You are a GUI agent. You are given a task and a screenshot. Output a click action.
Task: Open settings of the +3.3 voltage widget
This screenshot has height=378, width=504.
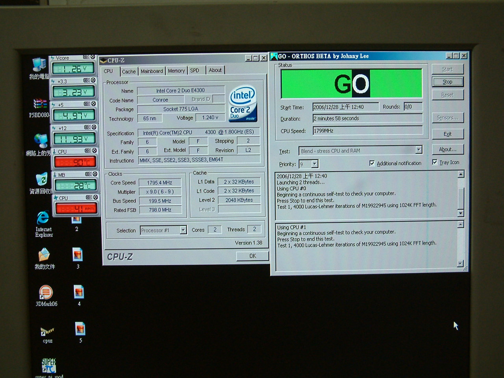[x=87, y=80]
